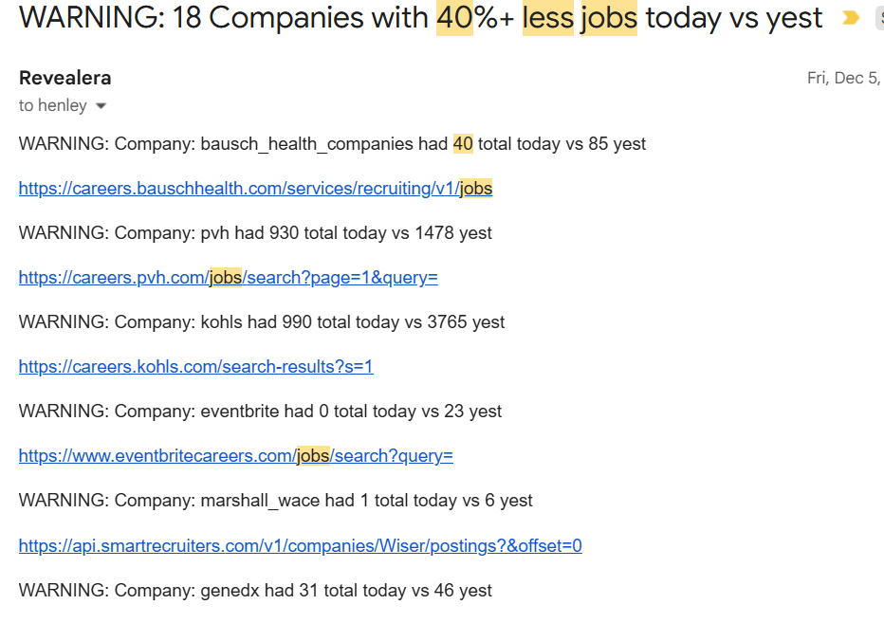Screen dimensions: 884x623
Task: Open the eventbritecareers.com jobs search link
Action: tap(235, 456)
